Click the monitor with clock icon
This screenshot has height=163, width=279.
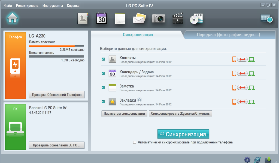(266, 18)
